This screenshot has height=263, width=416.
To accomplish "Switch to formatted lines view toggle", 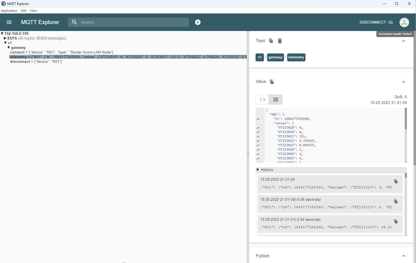I will [x=276, y=100].
